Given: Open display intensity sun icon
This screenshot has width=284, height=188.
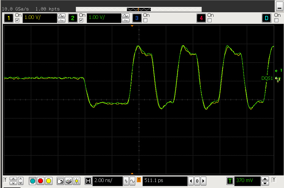Looking at the screenshot, I should (x=76, y=181).
